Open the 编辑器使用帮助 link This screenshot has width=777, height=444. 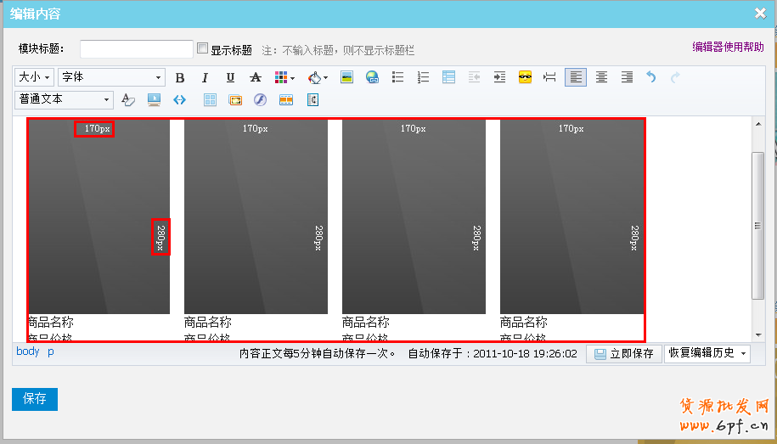coord(728,48)
